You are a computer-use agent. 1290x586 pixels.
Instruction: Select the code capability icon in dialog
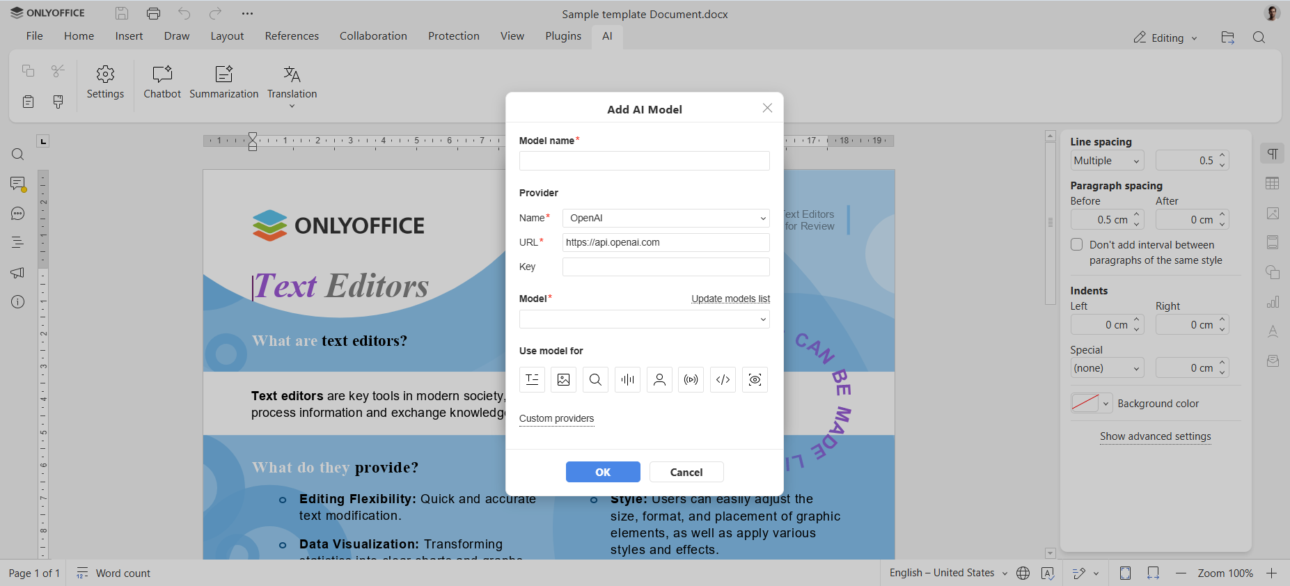[723, 379]
